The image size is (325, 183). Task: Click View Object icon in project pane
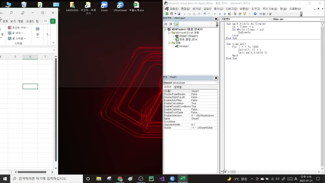tap(171, 24)
